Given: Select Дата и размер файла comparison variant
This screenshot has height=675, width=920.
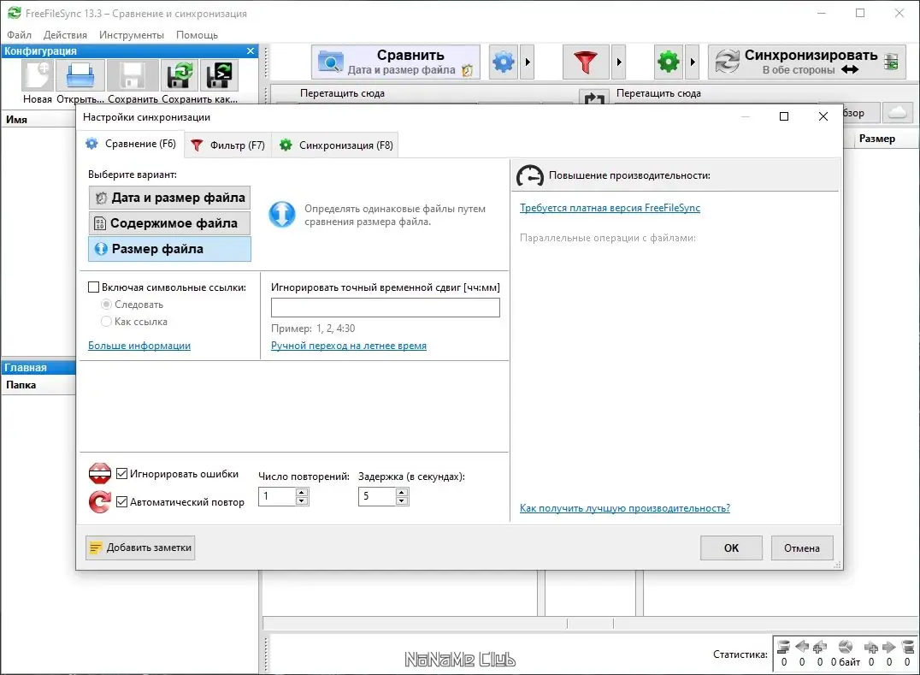Looking at the screenshot, I should pyautogui.click(x=169, y=198).
